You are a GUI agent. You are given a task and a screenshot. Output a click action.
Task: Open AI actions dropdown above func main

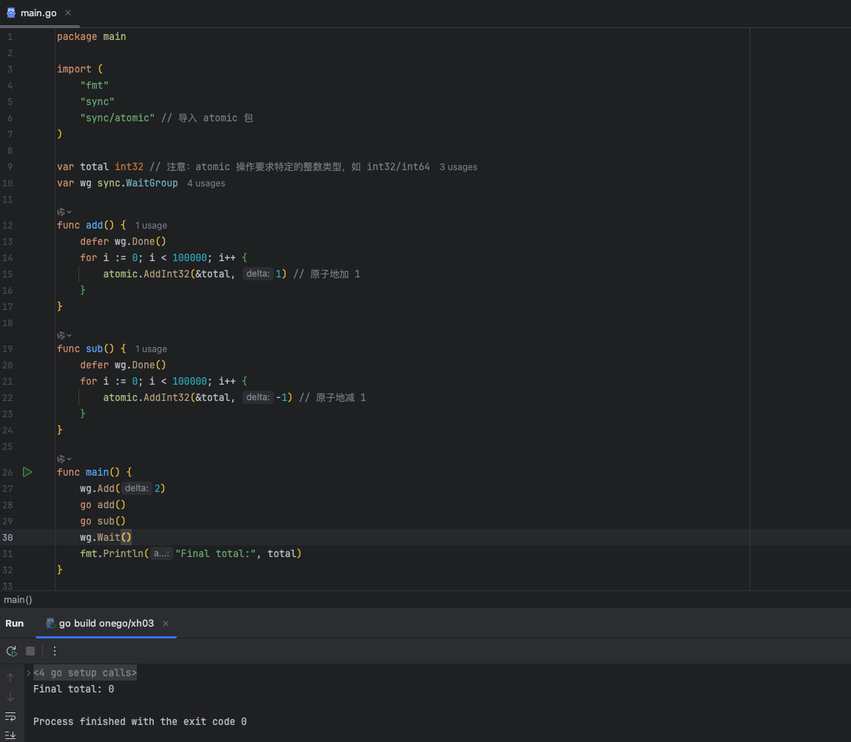tap(64, 459)
